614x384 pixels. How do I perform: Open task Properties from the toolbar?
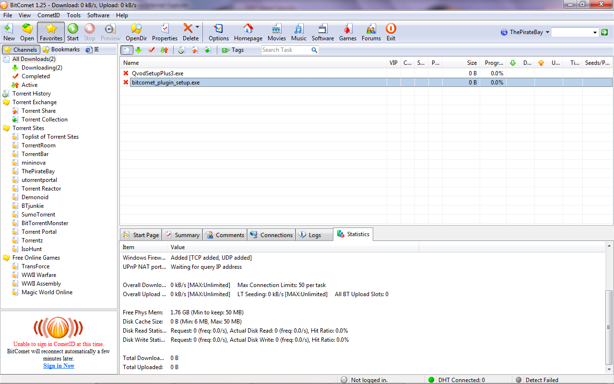[x=165, y=32]
